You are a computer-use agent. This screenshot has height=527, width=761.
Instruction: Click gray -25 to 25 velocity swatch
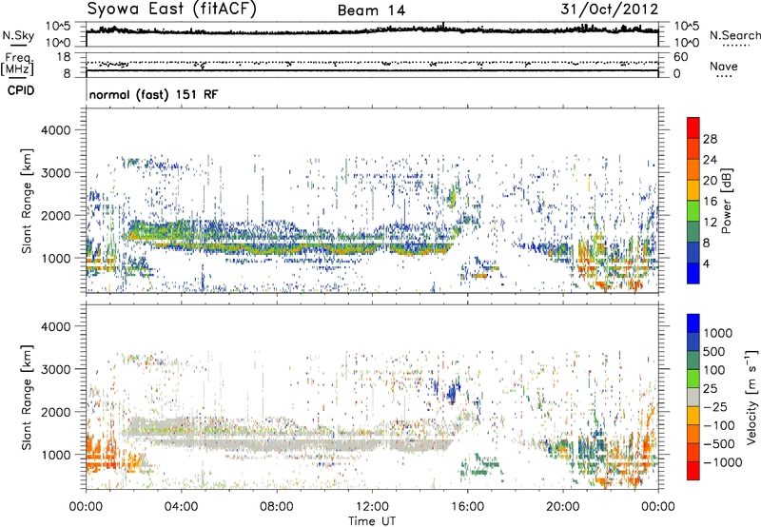pos(693,397)
